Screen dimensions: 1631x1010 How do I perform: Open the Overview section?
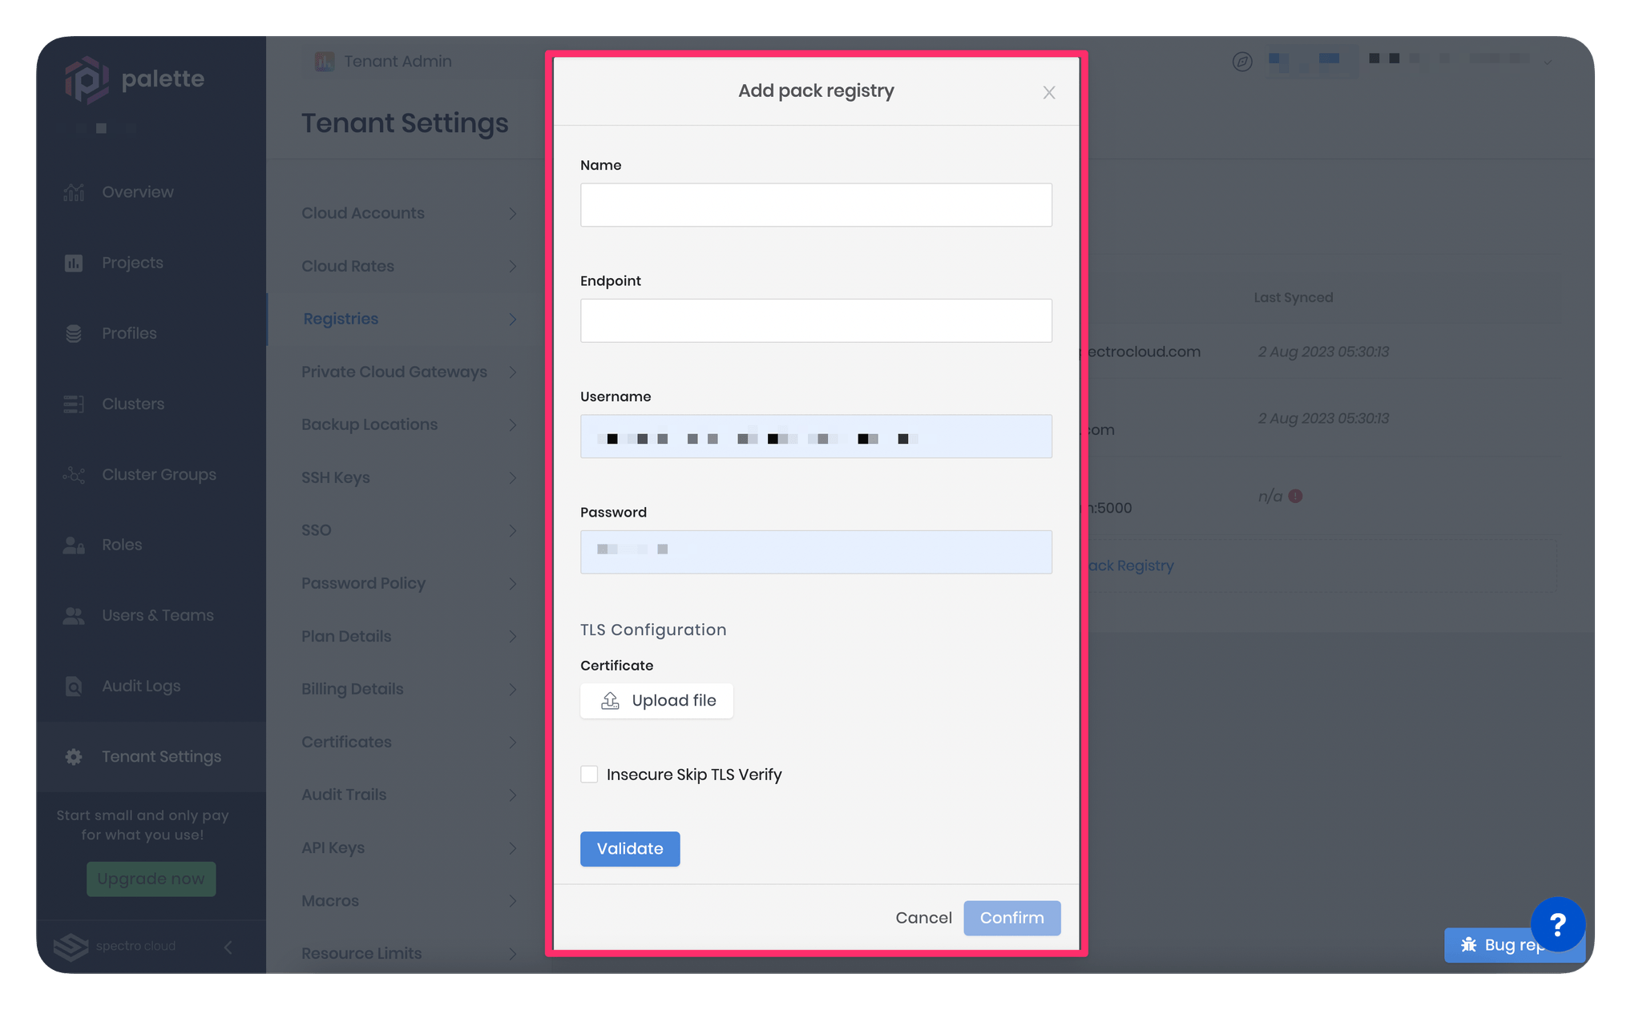click(136, 191)
